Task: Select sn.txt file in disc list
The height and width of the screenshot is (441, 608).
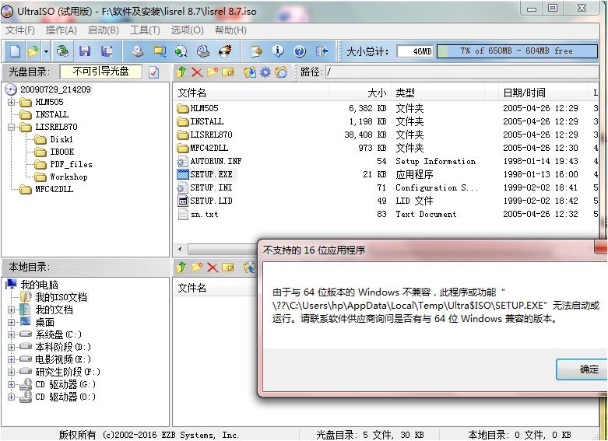Action: [x=204, y=215]
